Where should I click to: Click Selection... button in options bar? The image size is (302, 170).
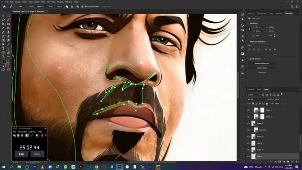click(x=40, y=7)
